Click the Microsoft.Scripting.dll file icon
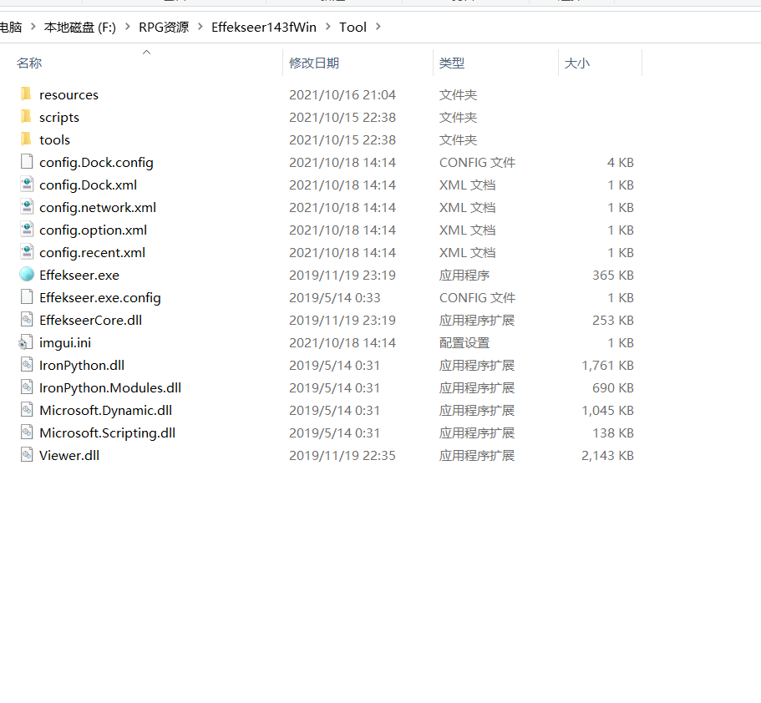This screenshot has height=703, width=761. [27, 432]
